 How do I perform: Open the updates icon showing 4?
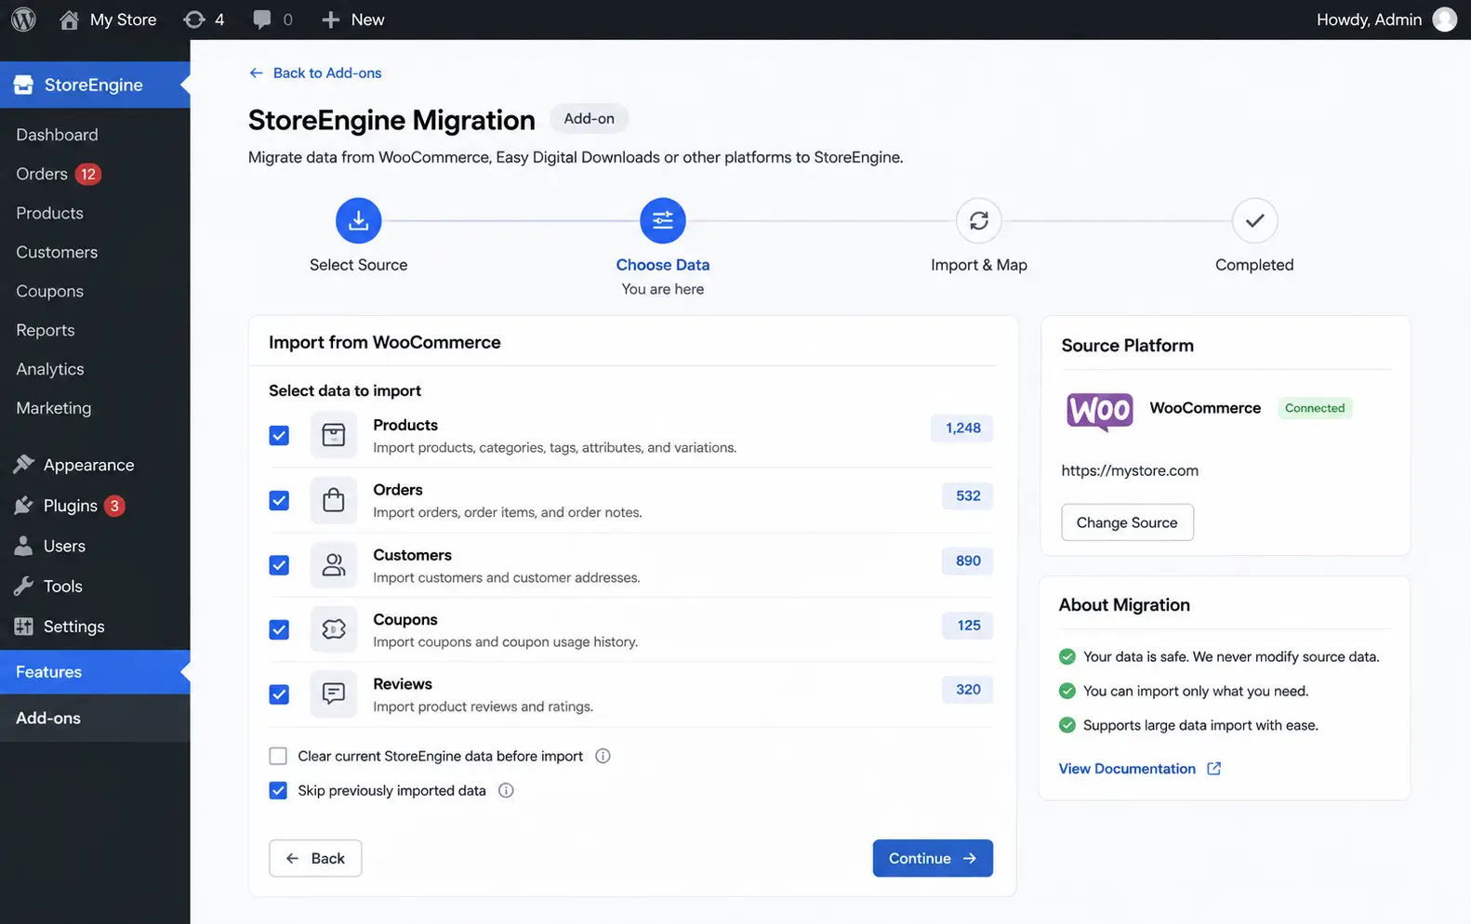point(194,20)
